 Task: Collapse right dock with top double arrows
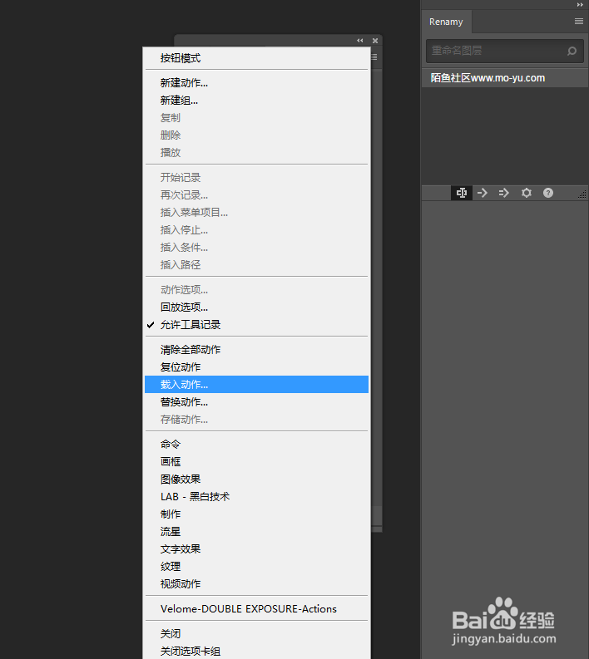[580, 5]
